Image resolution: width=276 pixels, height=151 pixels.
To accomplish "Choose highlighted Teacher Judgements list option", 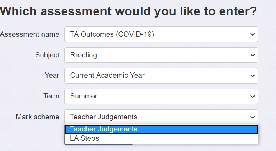I will click(x=161, y=130).
